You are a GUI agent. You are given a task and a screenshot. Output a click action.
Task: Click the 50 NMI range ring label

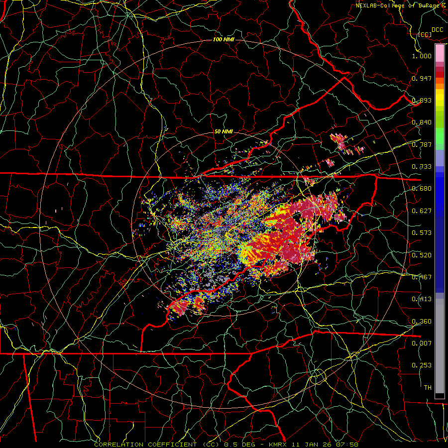click(x=224, y=131)
